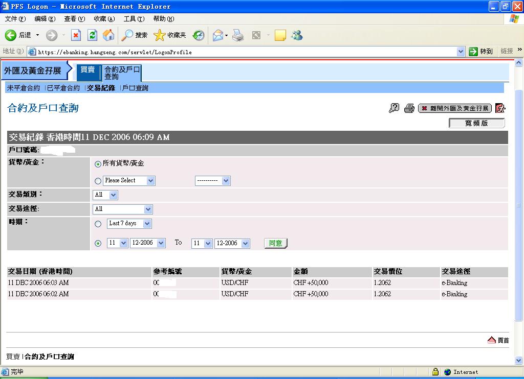
Task: Switch to 合約及戶口查詢 tab
Action: point(122,73)
